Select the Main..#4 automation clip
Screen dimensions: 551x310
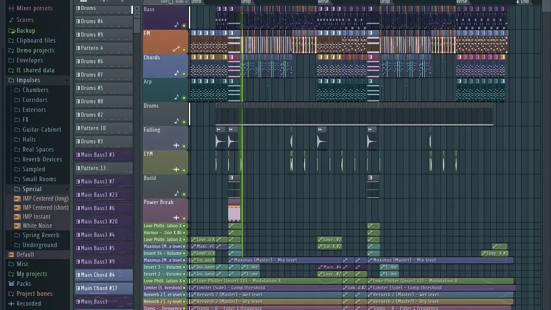330,267
